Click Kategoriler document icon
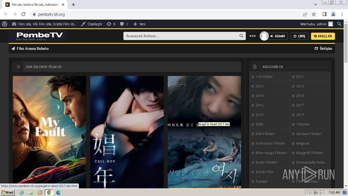 pos(255,67)
